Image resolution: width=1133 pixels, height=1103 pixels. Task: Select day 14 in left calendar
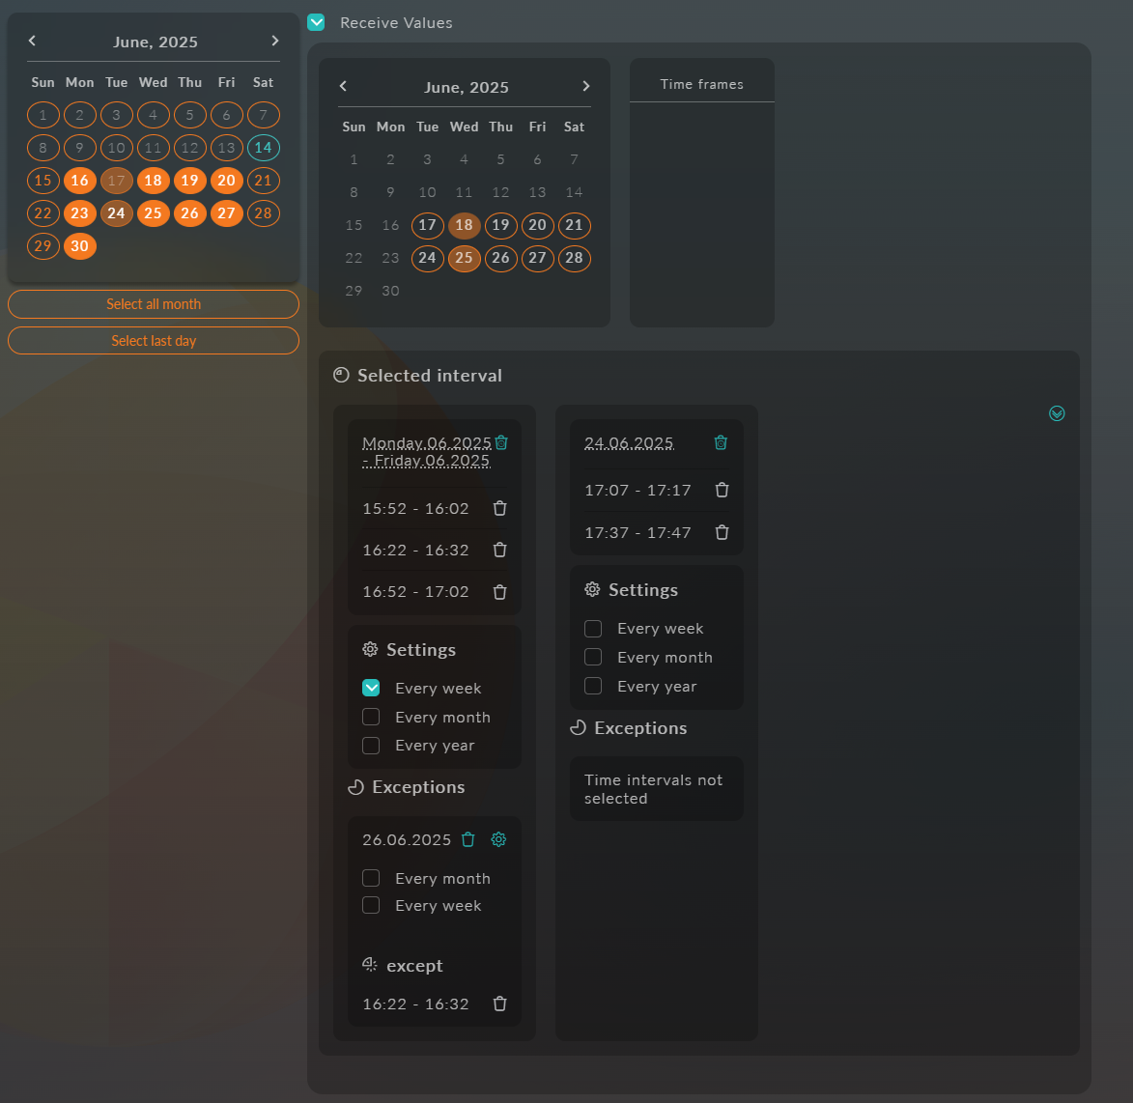click(263, 148)
